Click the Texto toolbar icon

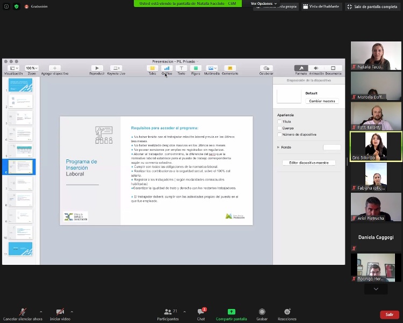[x=181, y=68]
